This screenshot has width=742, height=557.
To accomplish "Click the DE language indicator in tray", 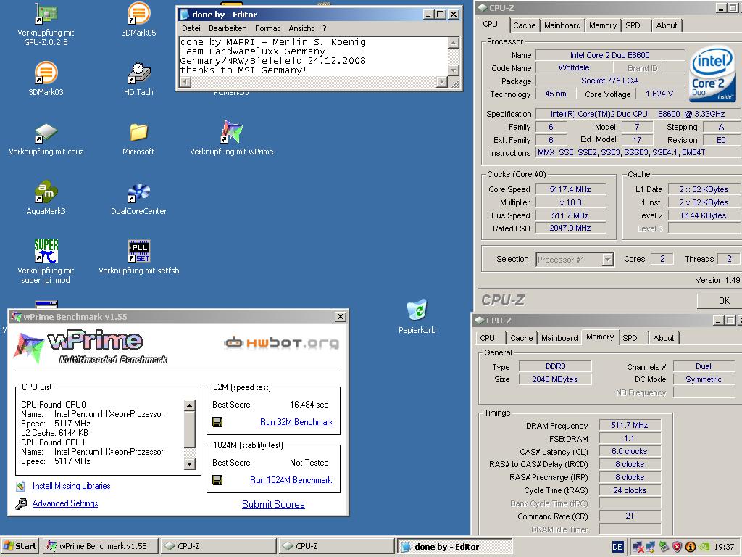I will pyautogui.click(x=617, y=547).
